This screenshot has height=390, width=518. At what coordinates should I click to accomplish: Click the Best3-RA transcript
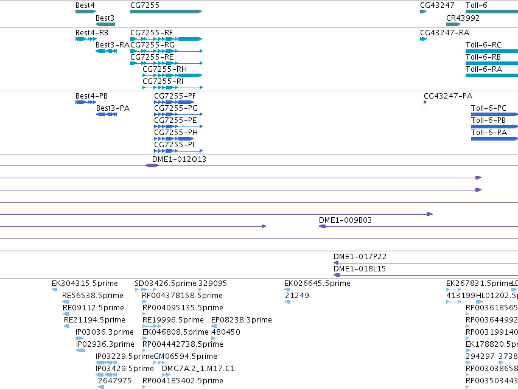click(106, 51)
